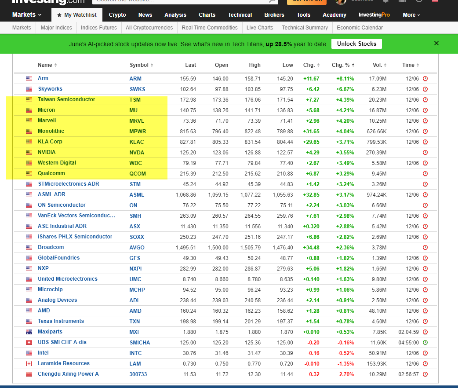
Task: Click the clock icon in Micron row
Action: [x=425, y=110]
